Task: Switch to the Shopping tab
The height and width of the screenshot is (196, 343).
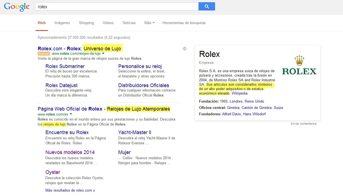Action: pos(86,23)
